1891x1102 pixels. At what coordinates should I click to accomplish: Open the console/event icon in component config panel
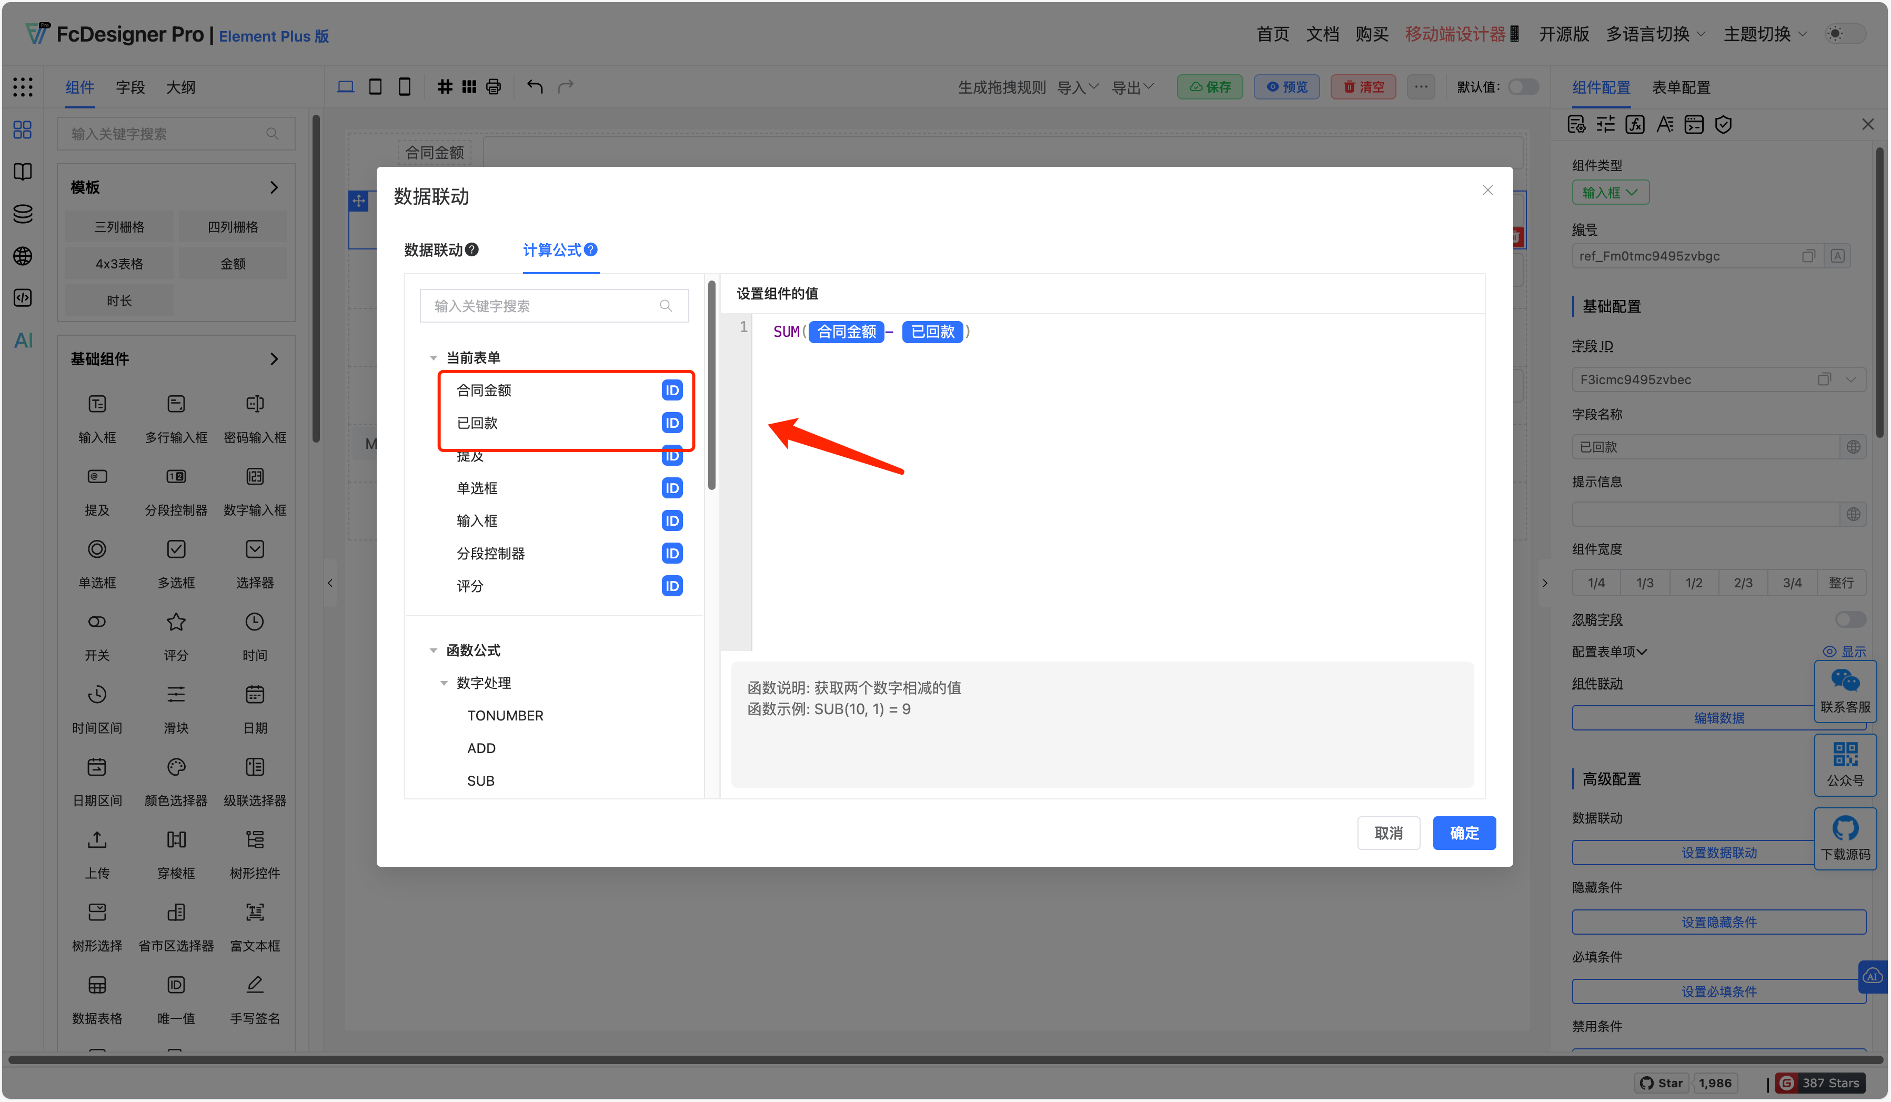(x=1694, y=124)
